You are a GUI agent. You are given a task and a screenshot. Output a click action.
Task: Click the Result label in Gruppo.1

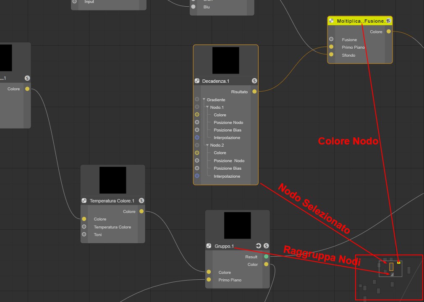pyautogui.click(x=251, y=257)
